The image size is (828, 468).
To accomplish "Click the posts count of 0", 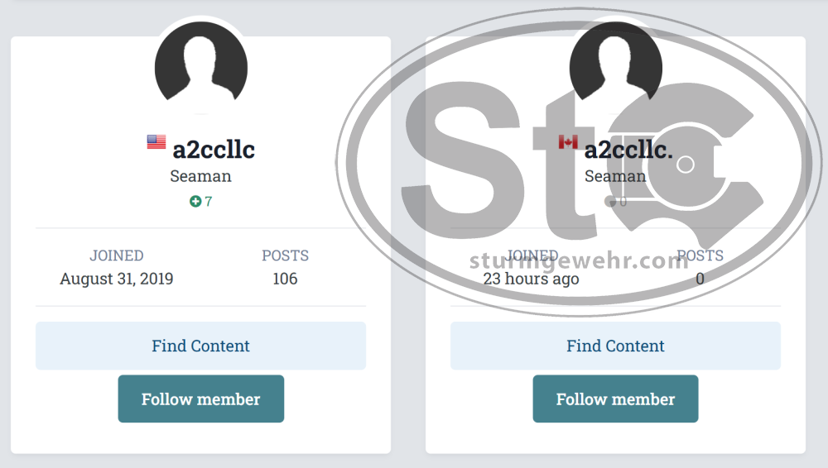I will (700, 279).
